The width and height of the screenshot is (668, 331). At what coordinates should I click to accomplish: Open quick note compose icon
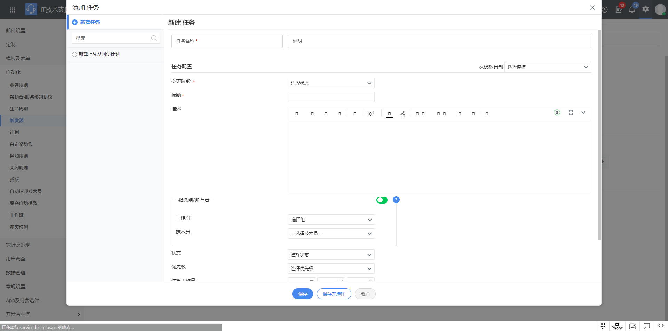pyautogui.click(x=633, y=326)
